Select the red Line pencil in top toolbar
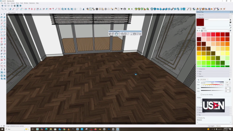The width and height of the screenshot is (233, 131). click(13, 9)
